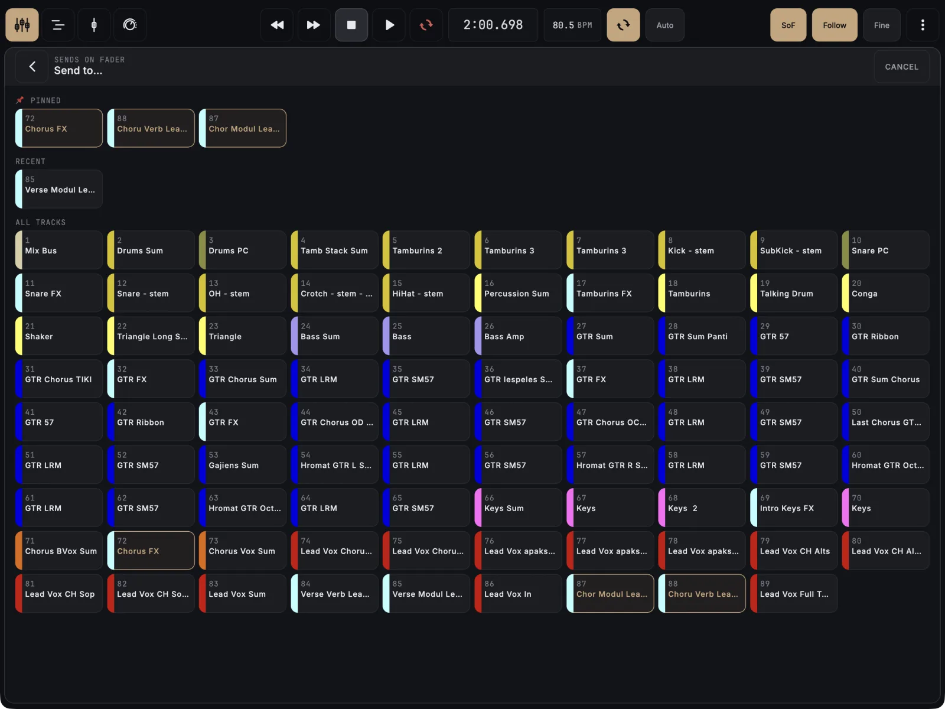Select track 54 Hromat GTR L S
Viewport: 945px width, 709px height.
335,465
